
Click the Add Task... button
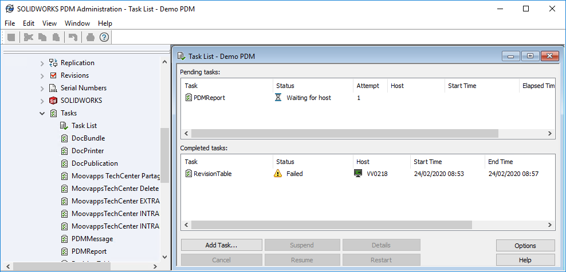[221, 245]
